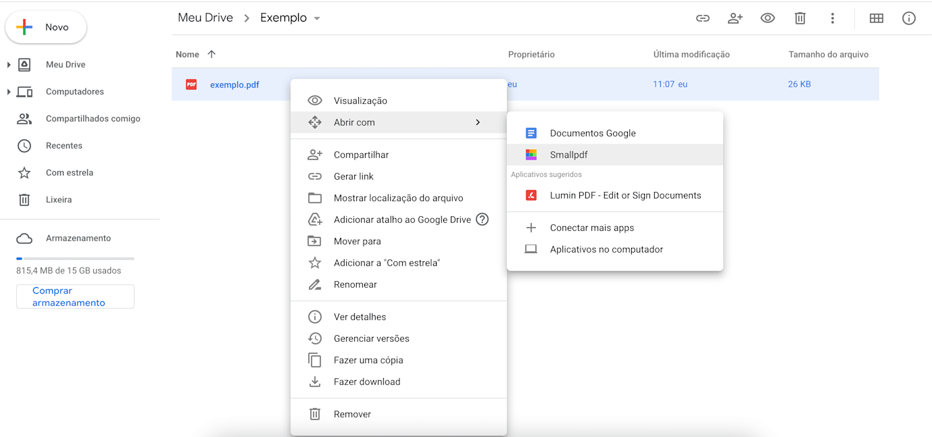
Task: Open with Smallpdf
Action: pos(615,155)
